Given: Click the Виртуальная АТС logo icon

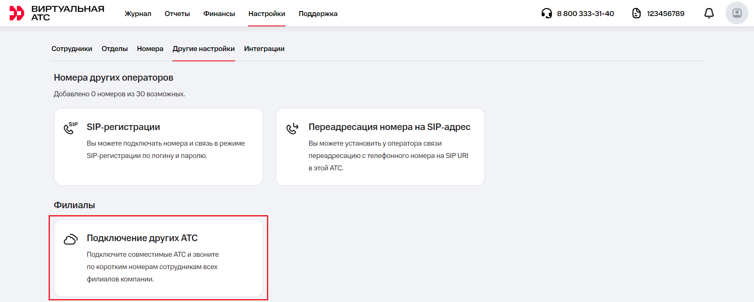Looking at the screenshot, I should click(x=17, y=13).
